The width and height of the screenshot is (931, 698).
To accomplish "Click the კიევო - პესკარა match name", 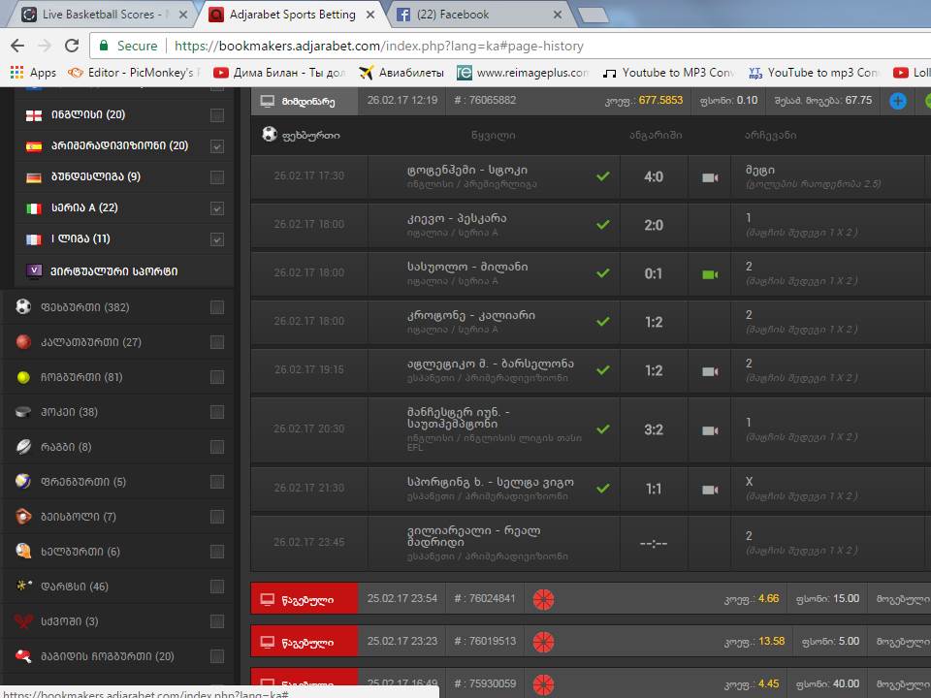I will pyautogui.click(x=457, y=218).
